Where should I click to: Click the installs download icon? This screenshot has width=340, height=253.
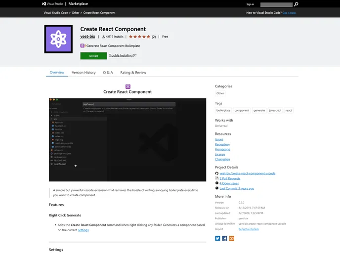pyautogui.click(x=103, y=37)
